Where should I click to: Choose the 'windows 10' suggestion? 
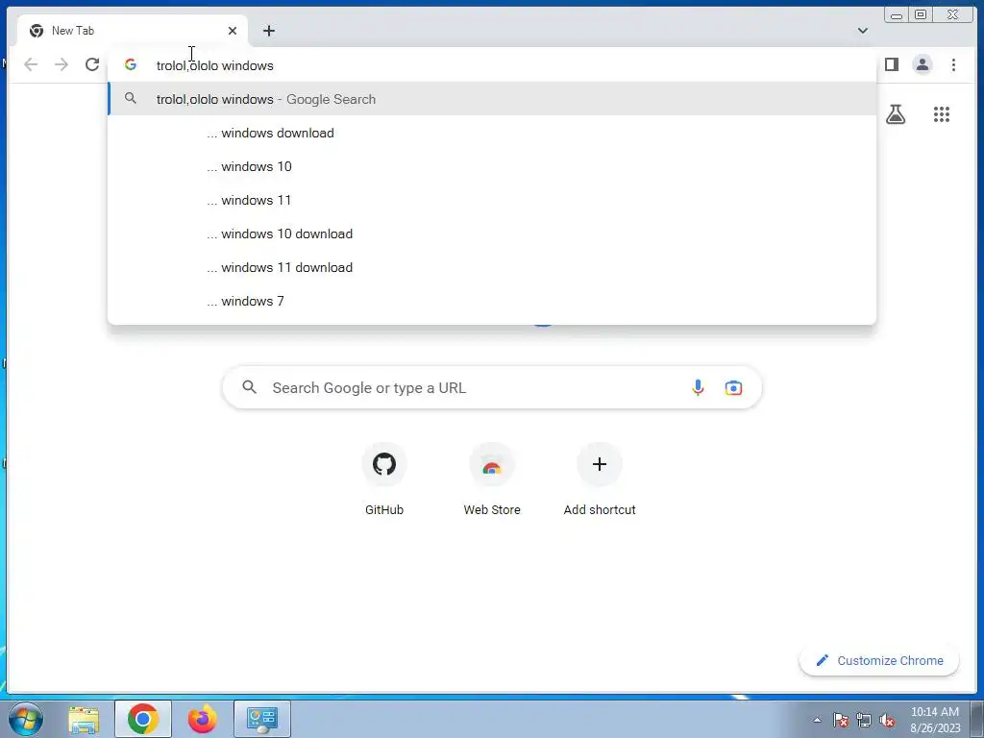coord(492,167)
